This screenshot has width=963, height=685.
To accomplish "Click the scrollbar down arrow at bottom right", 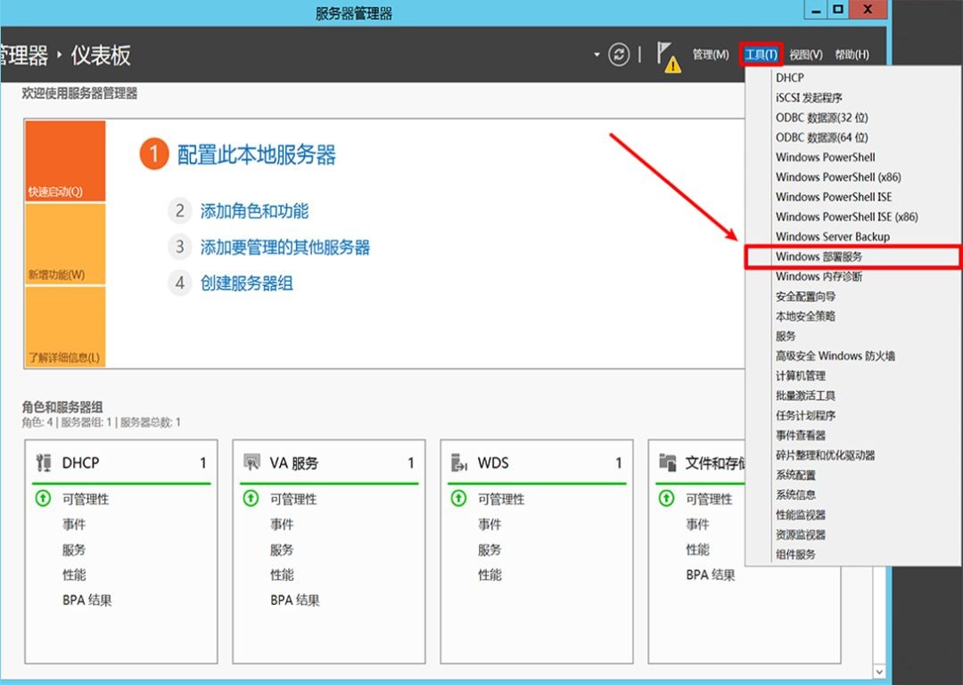I will 880,671.
